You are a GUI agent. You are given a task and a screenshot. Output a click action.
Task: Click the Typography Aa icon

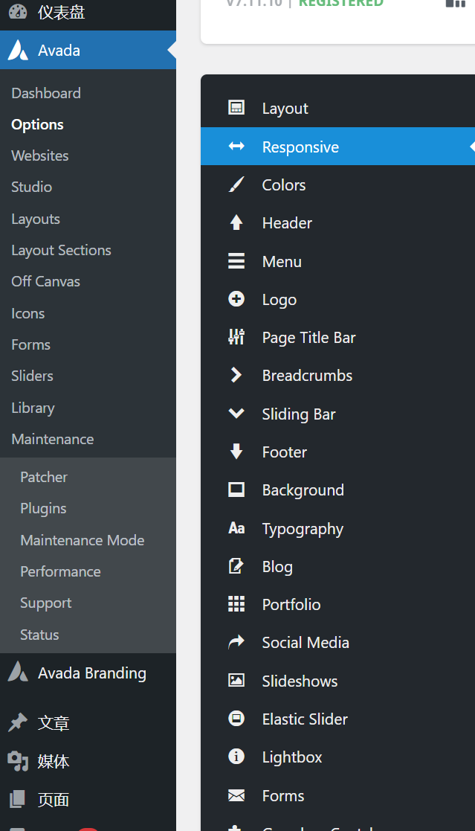236,528
